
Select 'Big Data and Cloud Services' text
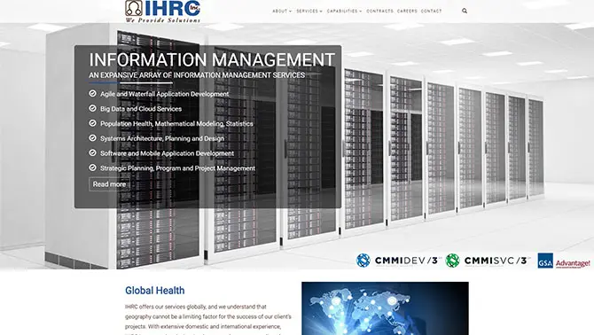point(141,109)
